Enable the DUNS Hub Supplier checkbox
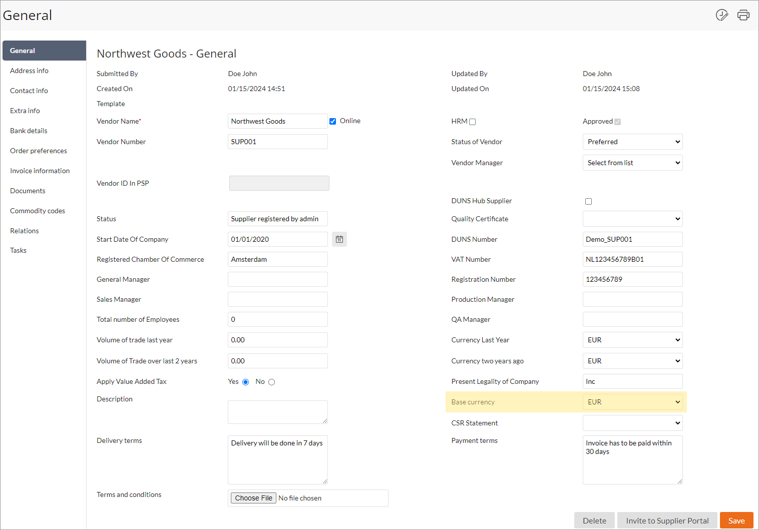Image resolution: width=759 pixels, height=530 pixels. pos(589,201)
